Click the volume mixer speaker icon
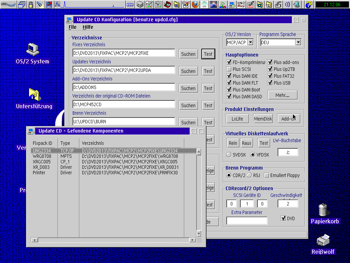Viewport: 350px width, 263px height. (x=158, y=4)
